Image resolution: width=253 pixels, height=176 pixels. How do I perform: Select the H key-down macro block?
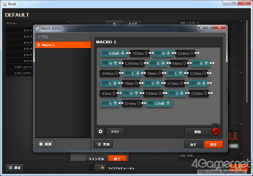pyautogui.click(x=163, y=53)
